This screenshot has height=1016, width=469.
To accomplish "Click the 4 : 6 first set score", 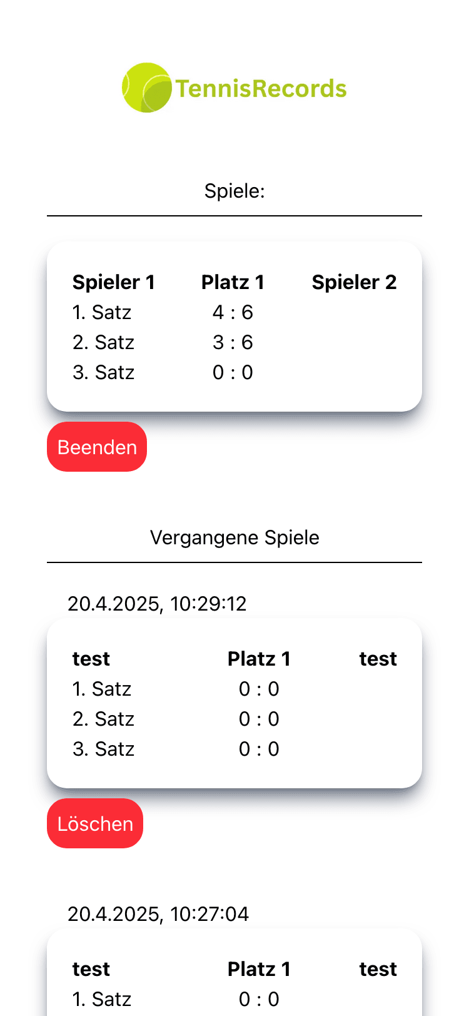I will (233, 312).
